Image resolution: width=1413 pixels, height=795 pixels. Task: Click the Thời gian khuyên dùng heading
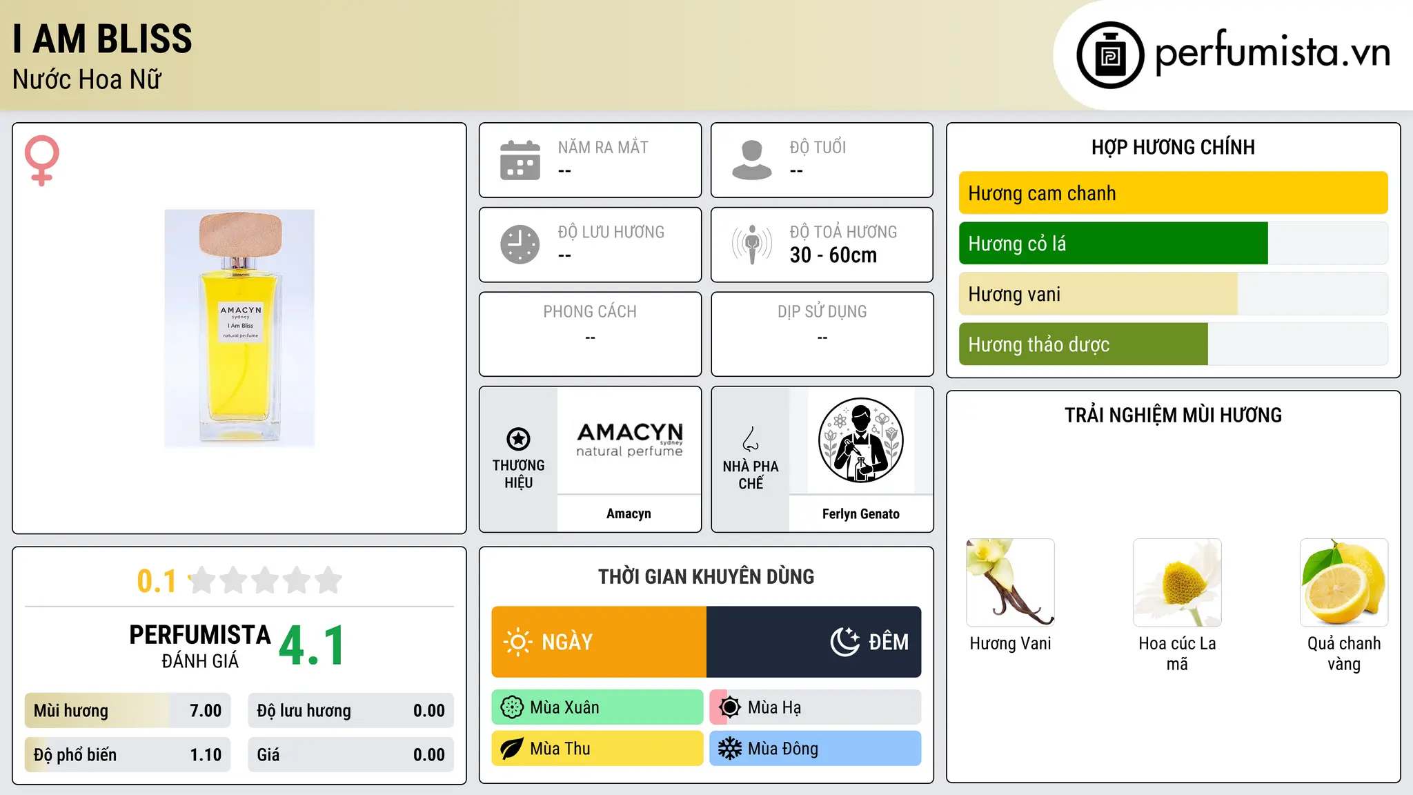(x=706, y=576)
